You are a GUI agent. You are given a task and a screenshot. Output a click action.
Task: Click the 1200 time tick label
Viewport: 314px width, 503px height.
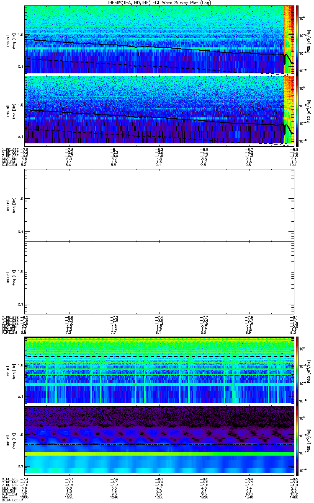(x=25, y=497)
